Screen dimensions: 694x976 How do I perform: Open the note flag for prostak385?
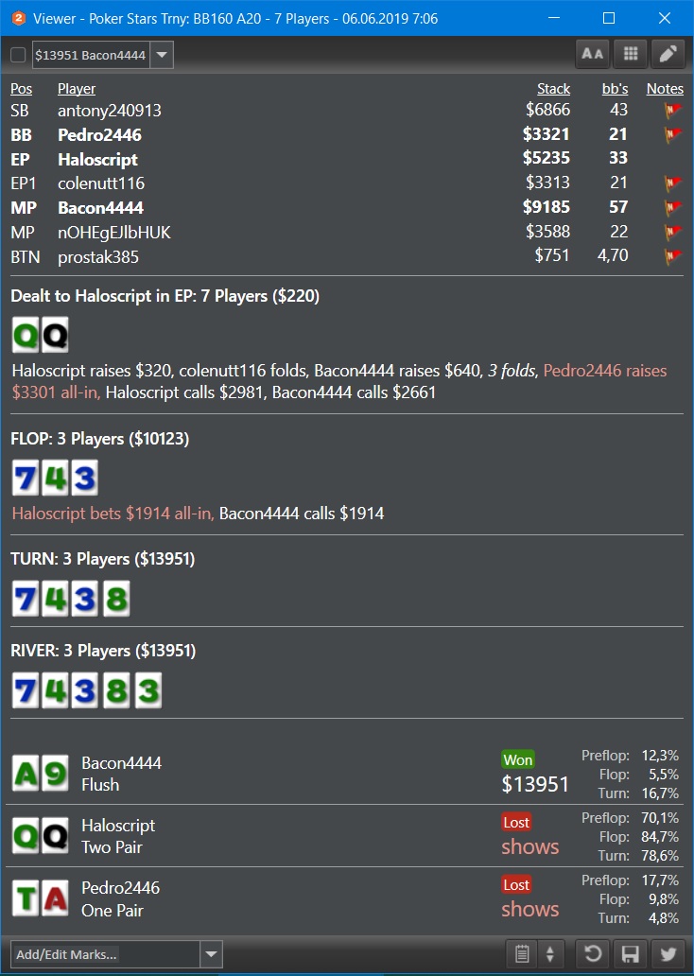(673, 256)
